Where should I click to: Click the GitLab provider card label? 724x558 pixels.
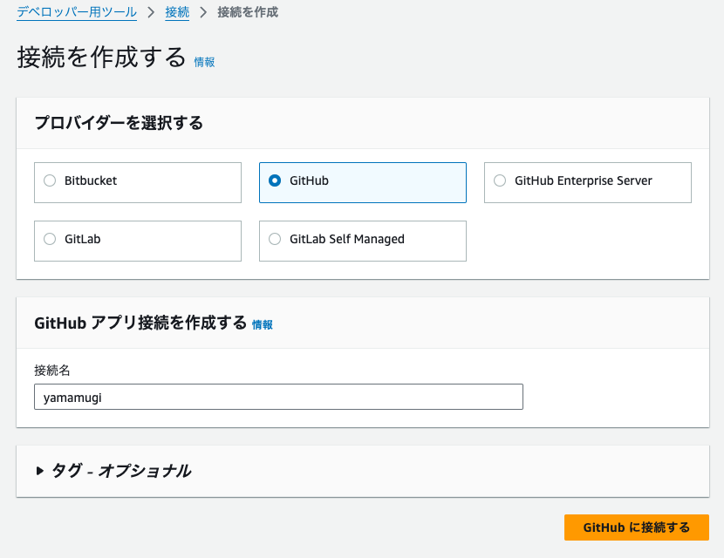83,239
